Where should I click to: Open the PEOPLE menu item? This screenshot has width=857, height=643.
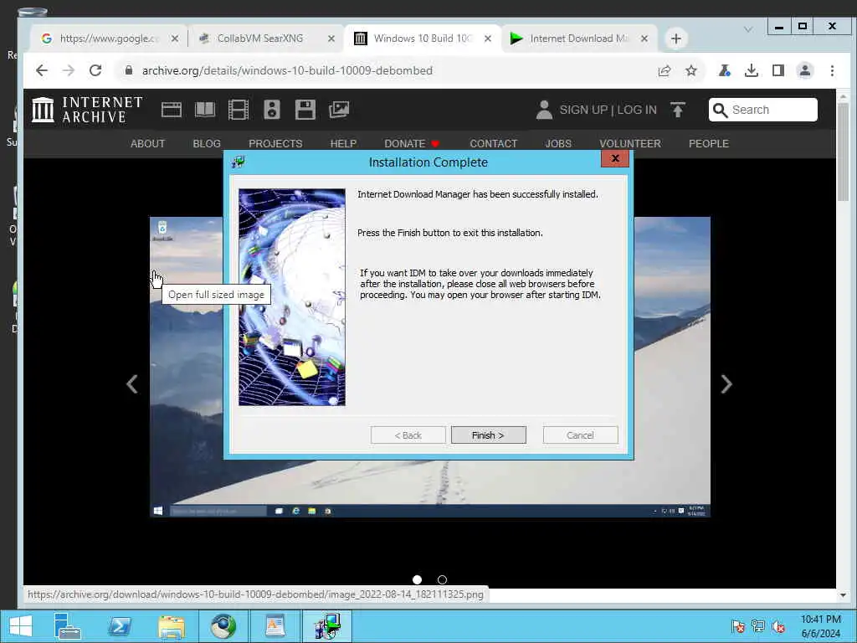709,144
